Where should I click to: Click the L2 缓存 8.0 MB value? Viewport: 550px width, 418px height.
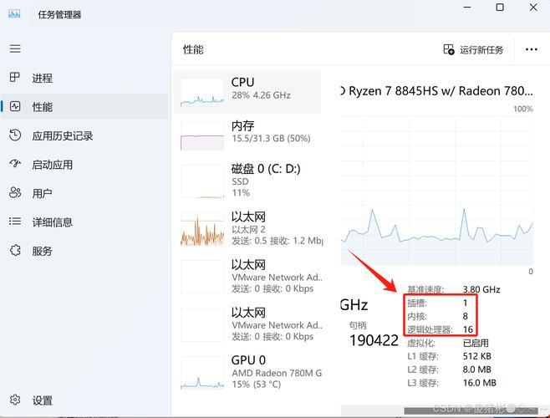tap(476, 370)
